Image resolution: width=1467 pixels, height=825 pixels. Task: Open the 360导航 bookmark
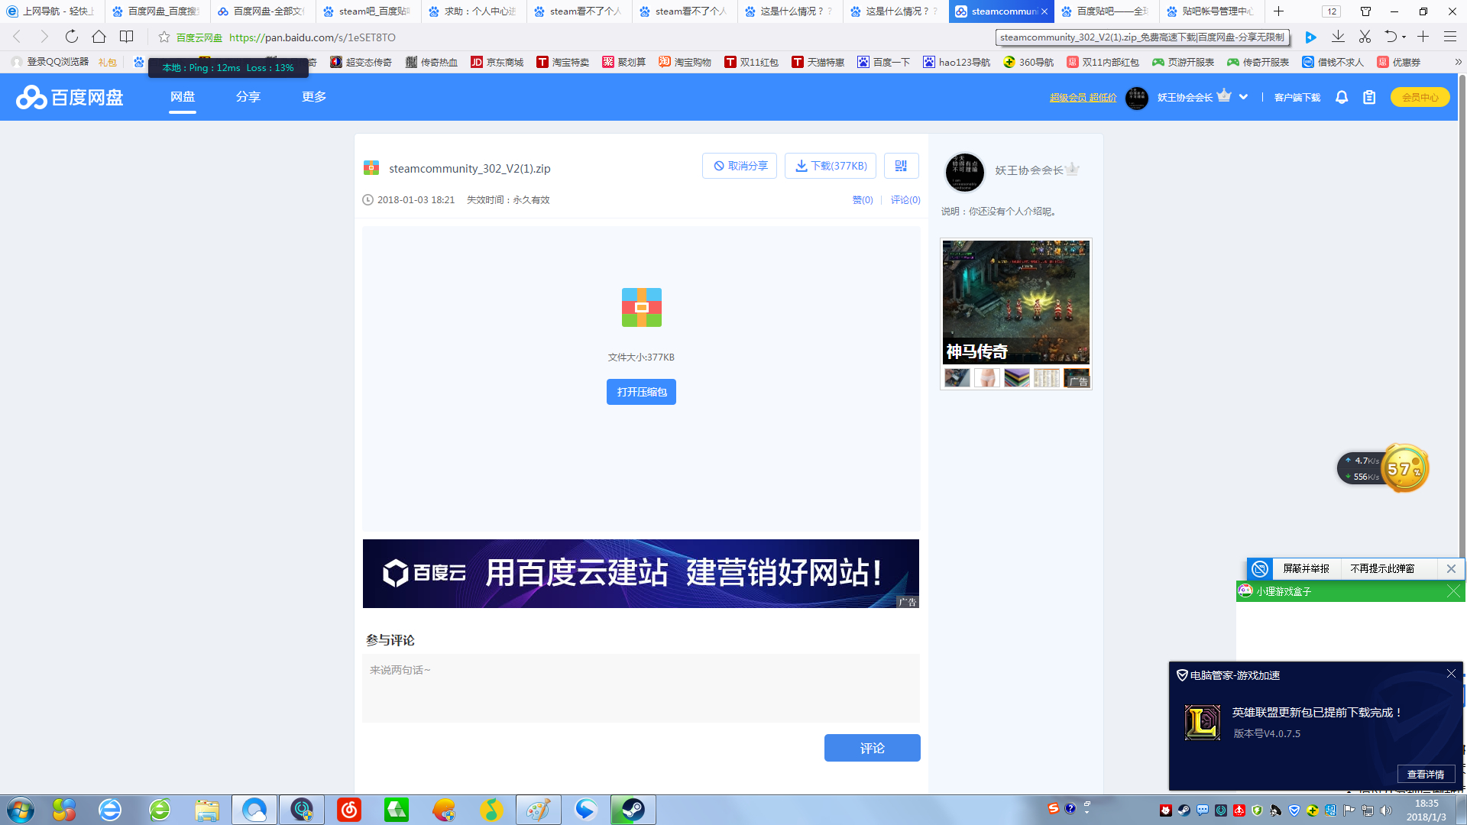pyautogui.click(x=1028, y=62)
